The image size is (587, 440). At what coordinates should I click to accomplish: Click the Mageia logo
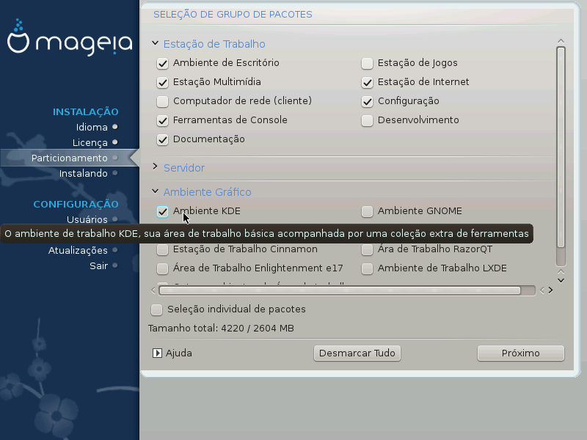tap(70, 37)
